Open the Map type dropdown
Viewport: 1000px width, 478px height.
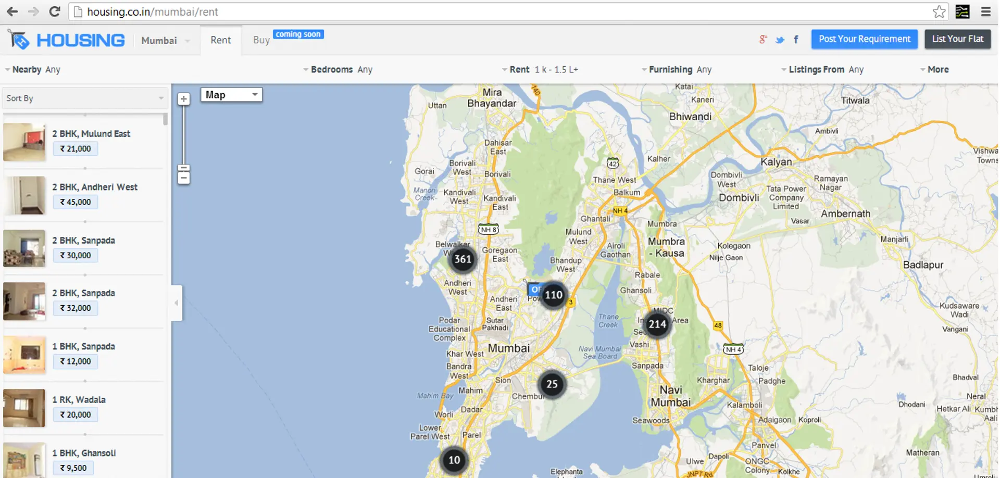coord(231,95)
